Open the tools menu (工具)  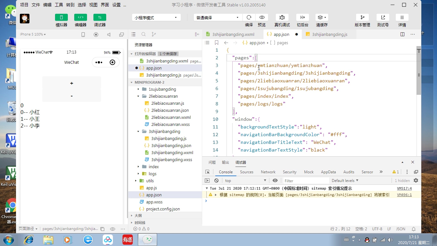[59, 5]
